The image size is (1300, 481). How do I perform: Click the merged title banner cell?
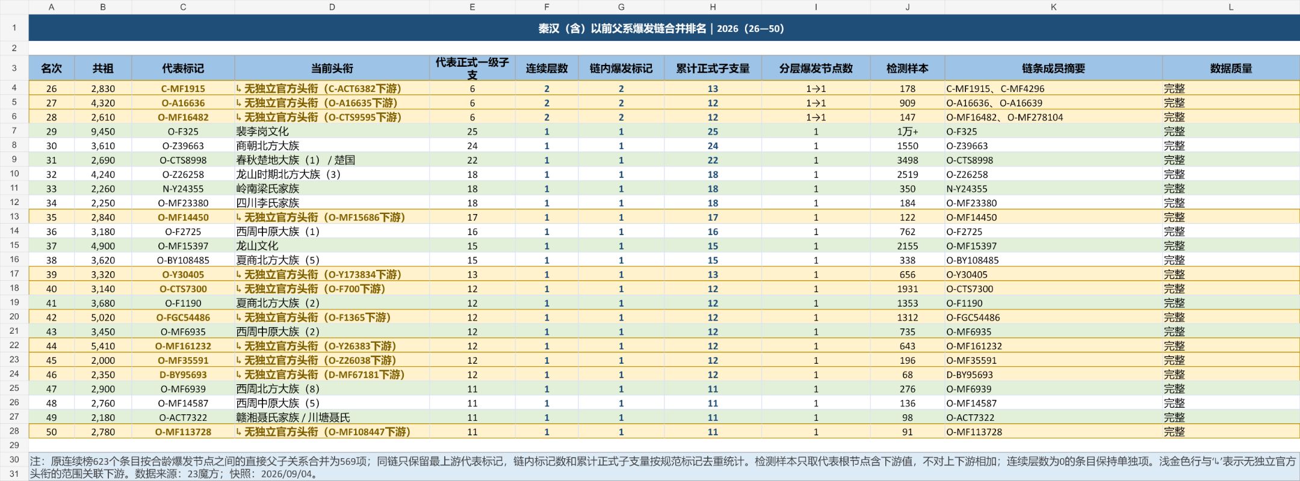tap(664, 28)
